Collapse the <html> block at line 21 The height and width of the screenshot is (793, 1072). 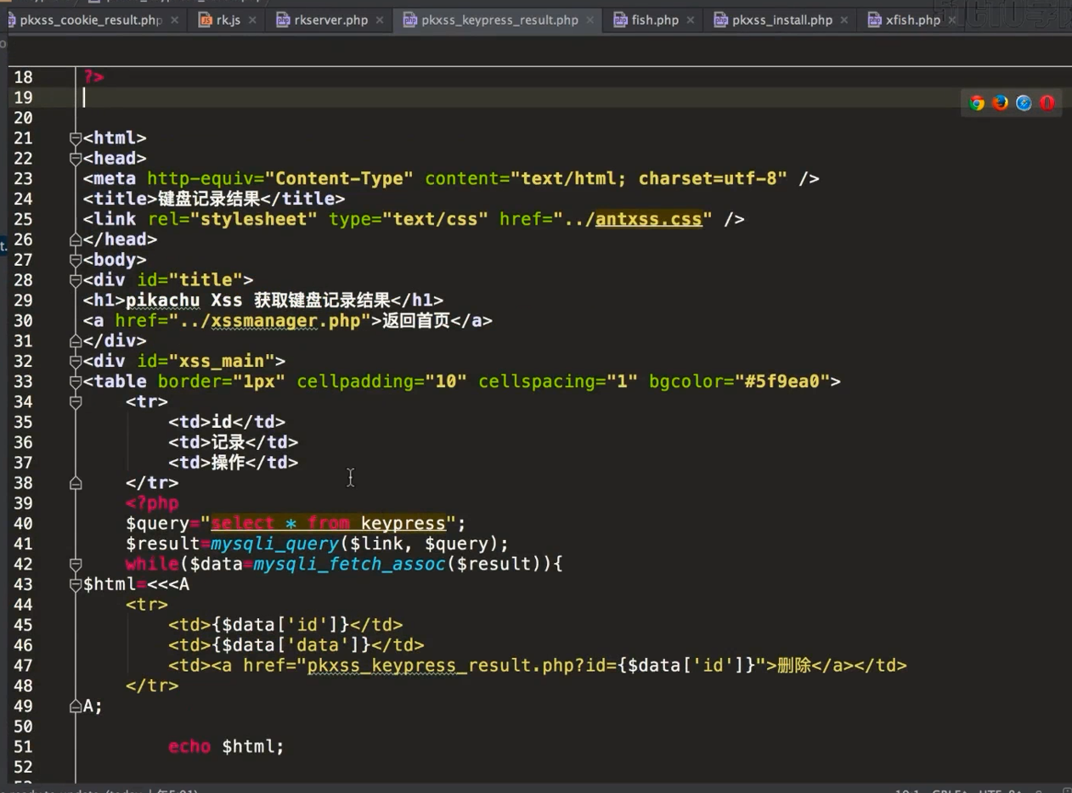pos(76,138)
